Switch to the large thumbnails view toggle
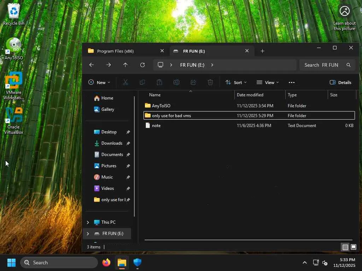Image resolution: width=362 pixels, height=271 pixels. click(354, 247)
